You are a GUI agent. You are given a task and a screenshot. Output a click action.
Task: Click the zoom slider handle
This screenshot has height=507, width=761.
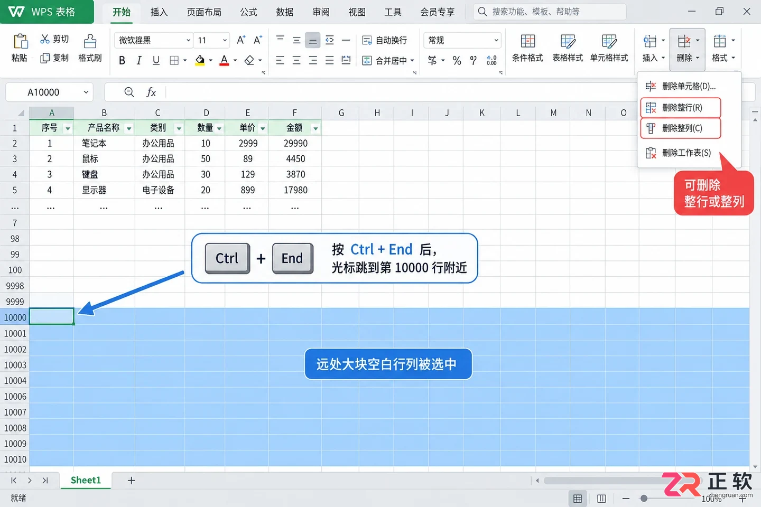pyautogui.click(x=644, y=498)
